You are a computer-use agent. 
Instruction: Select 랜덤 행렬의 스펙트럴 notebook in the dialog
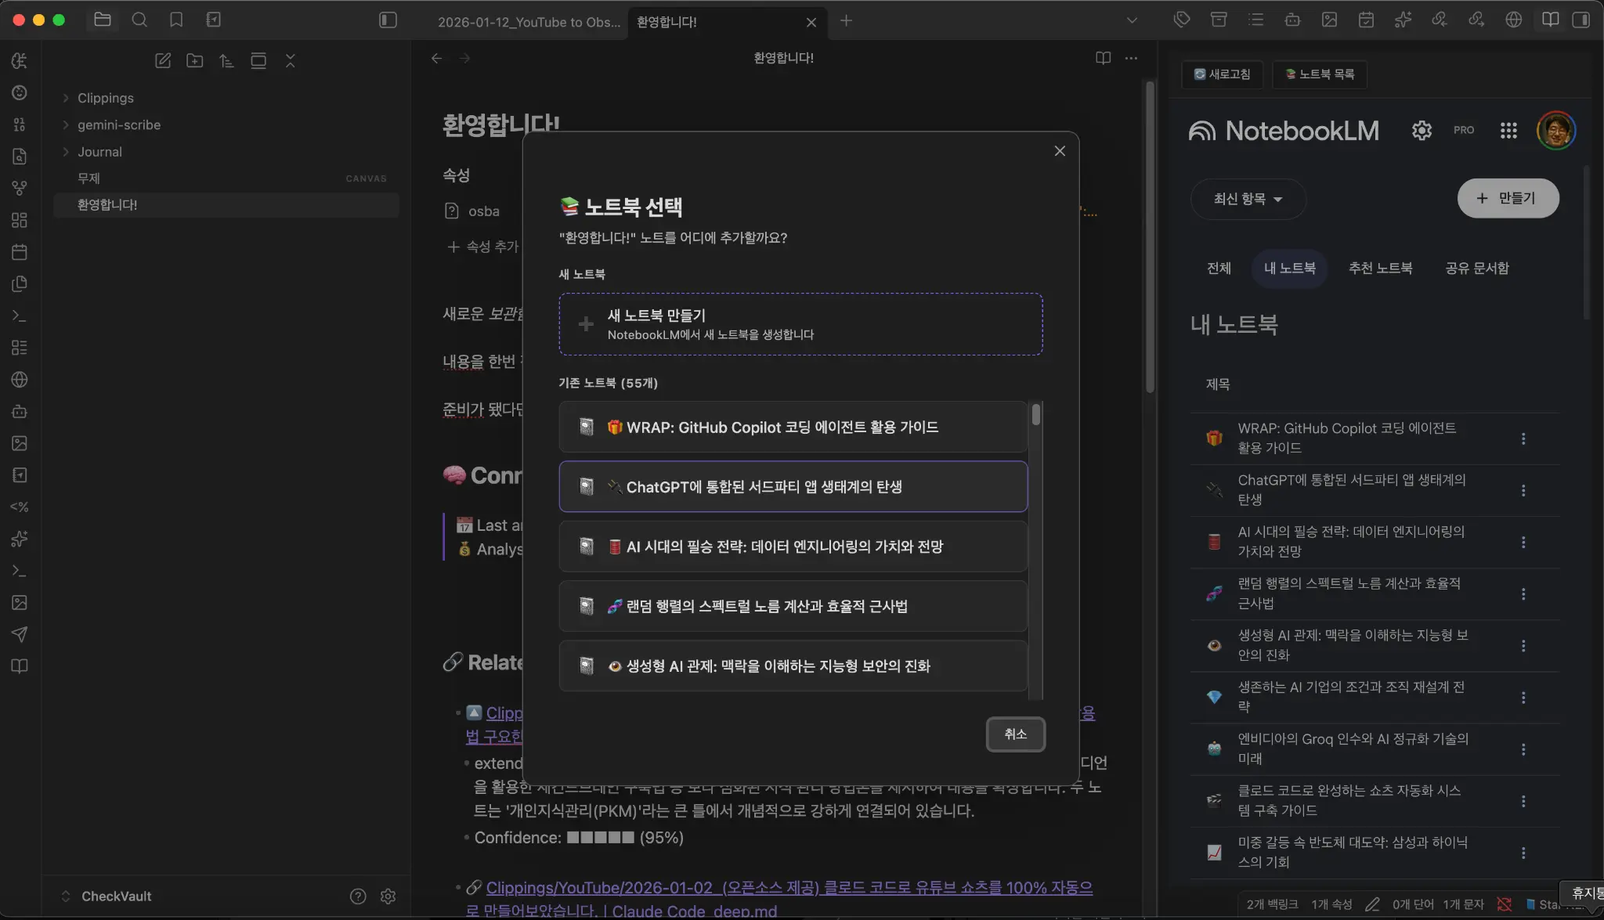tap(793, 606)
